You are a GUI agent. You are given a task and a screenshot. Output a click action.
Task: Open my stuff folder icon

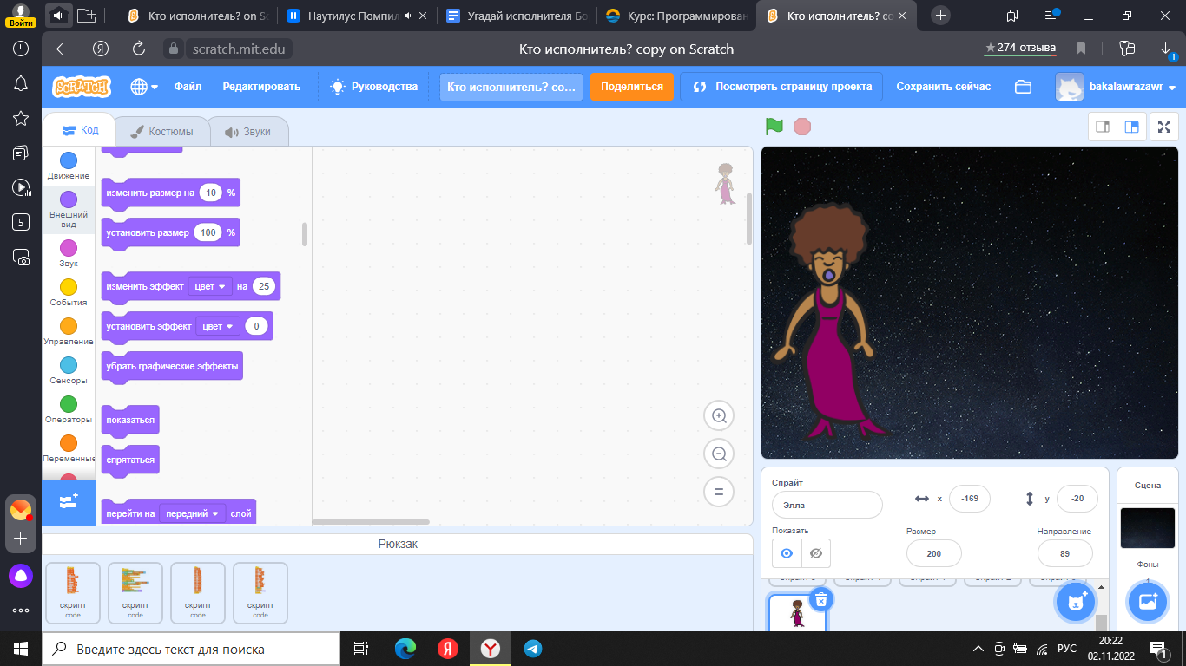pyautogui.click(x=1023, y=87)
